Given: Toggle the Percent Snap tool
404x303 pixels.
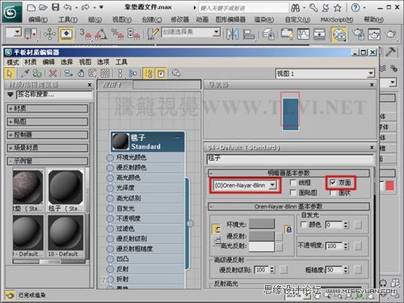Looking at the screenshot, I should [117, 34].
